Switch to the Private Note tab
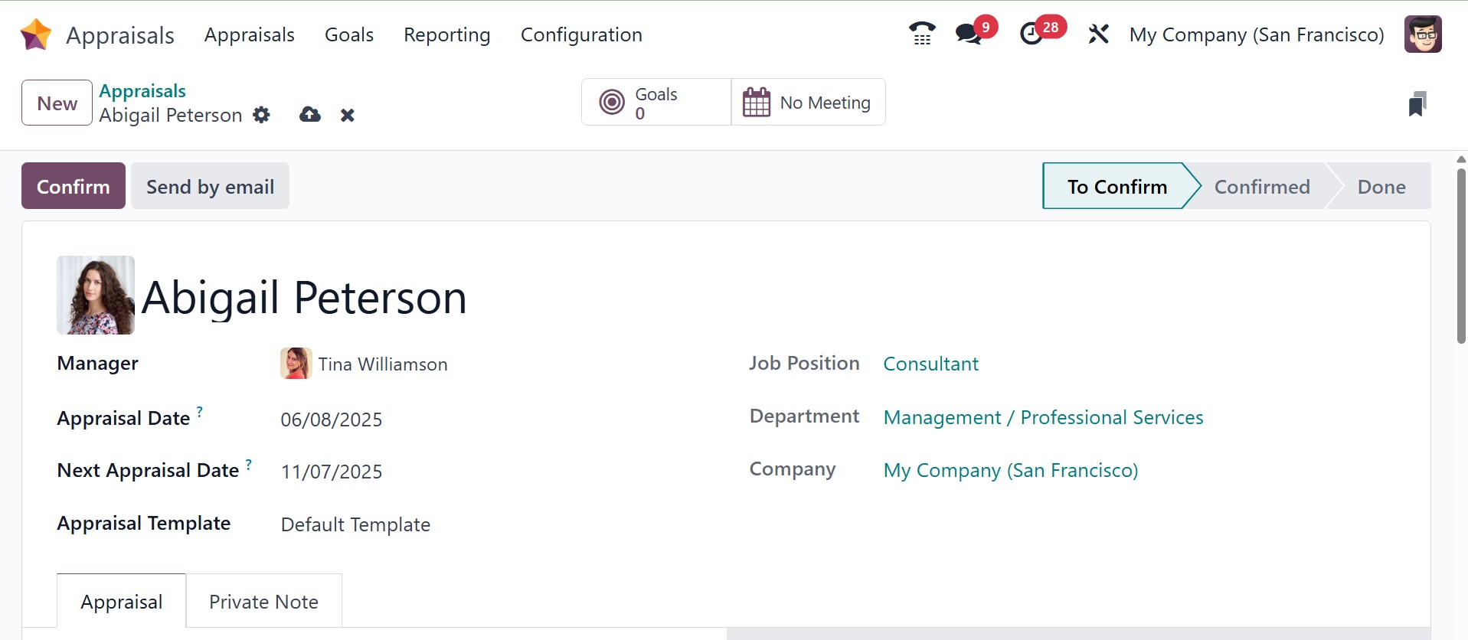The image size is (1468, 640). click(263, 602)
